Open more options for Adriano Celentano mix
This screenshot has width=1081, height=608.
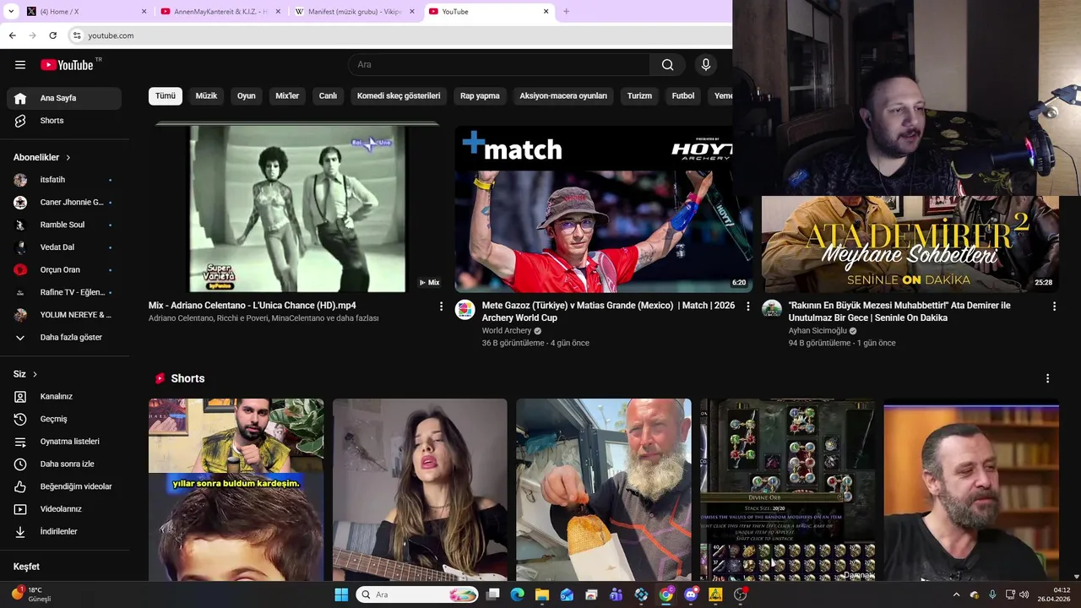click(x=441, y=307)
